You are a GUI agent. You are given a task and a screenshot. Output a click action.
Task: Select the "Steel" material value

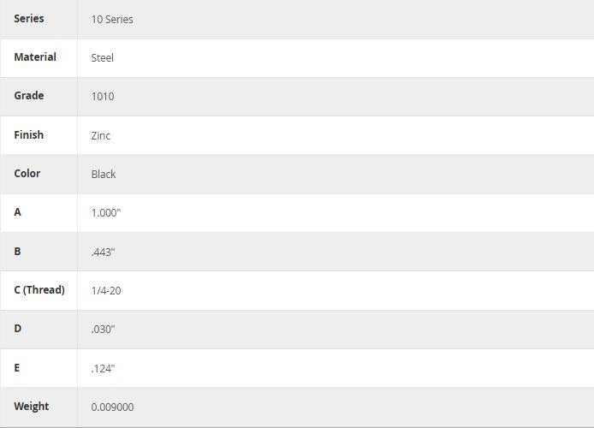[x=103, y=57]
